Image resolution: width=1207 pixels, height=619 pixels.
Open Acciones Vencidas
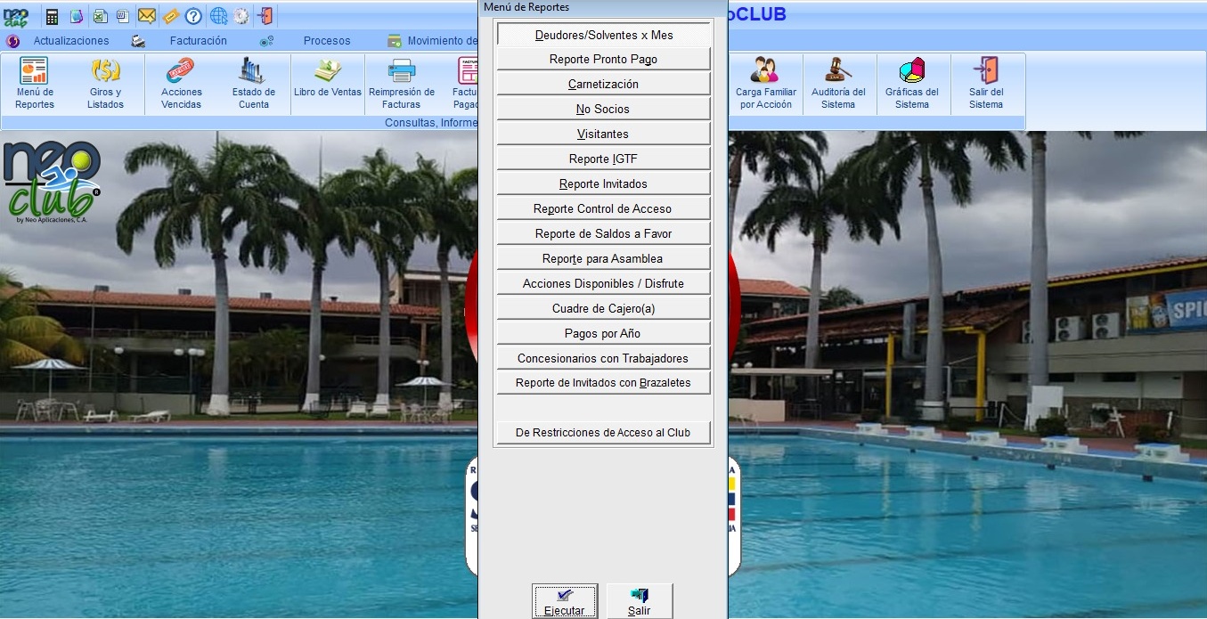click(182, 84)
